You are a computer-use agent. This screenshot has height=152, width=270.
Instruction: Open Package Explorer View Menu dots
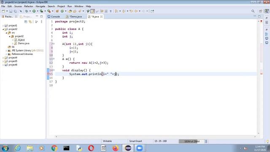(x=41, y=22)
